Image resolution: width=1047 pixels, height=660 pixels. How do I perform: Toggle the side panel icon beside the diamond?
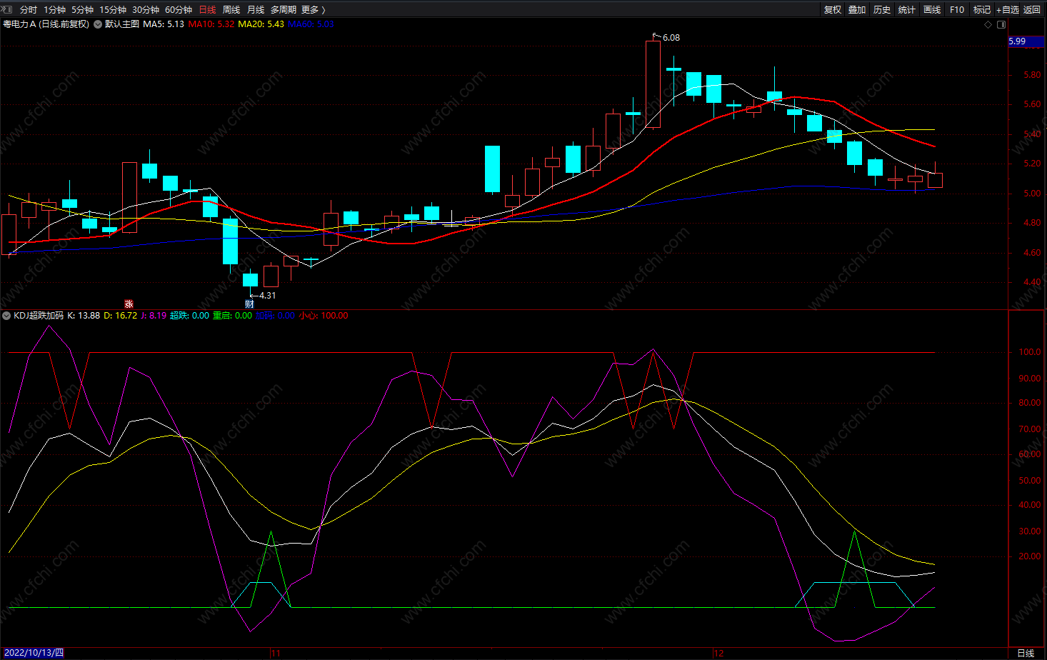tap(1001, 24)
